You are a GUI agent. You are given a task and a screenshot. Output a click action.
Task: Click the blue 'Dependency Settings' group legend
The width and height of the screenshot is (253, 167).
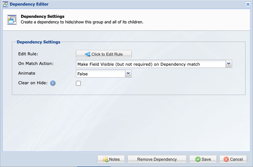point(39,42)
